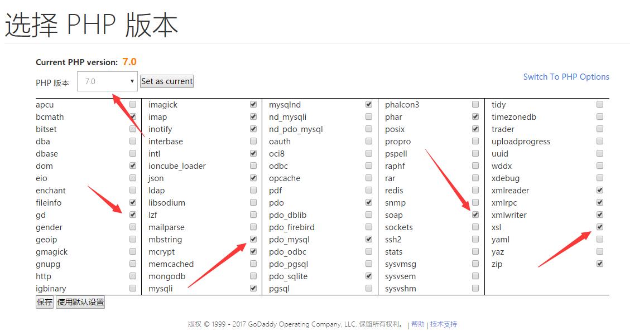Uncheck the posix extension checkbox
630x336 pixels.
coord(475,129)
